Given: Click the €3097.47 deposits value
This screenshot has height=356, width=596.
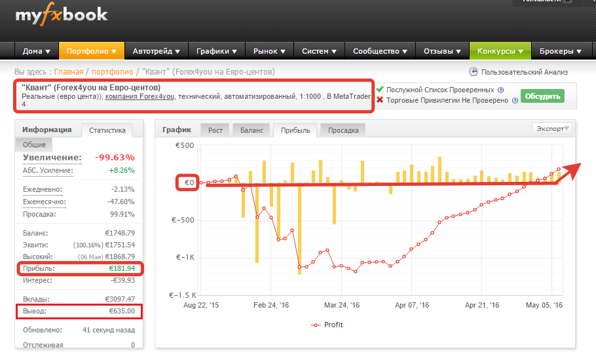Looking at the screenshot, I should tap(120, 299).
